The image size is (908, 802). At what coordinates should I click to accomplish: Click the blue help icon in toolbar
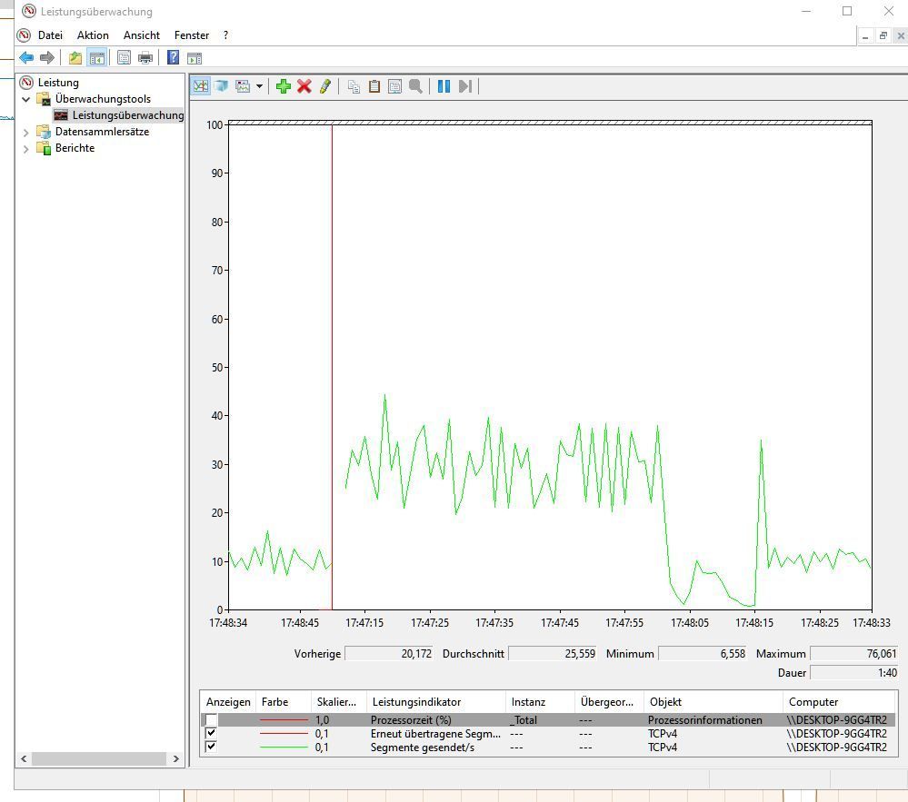click(x=173, y=58)
